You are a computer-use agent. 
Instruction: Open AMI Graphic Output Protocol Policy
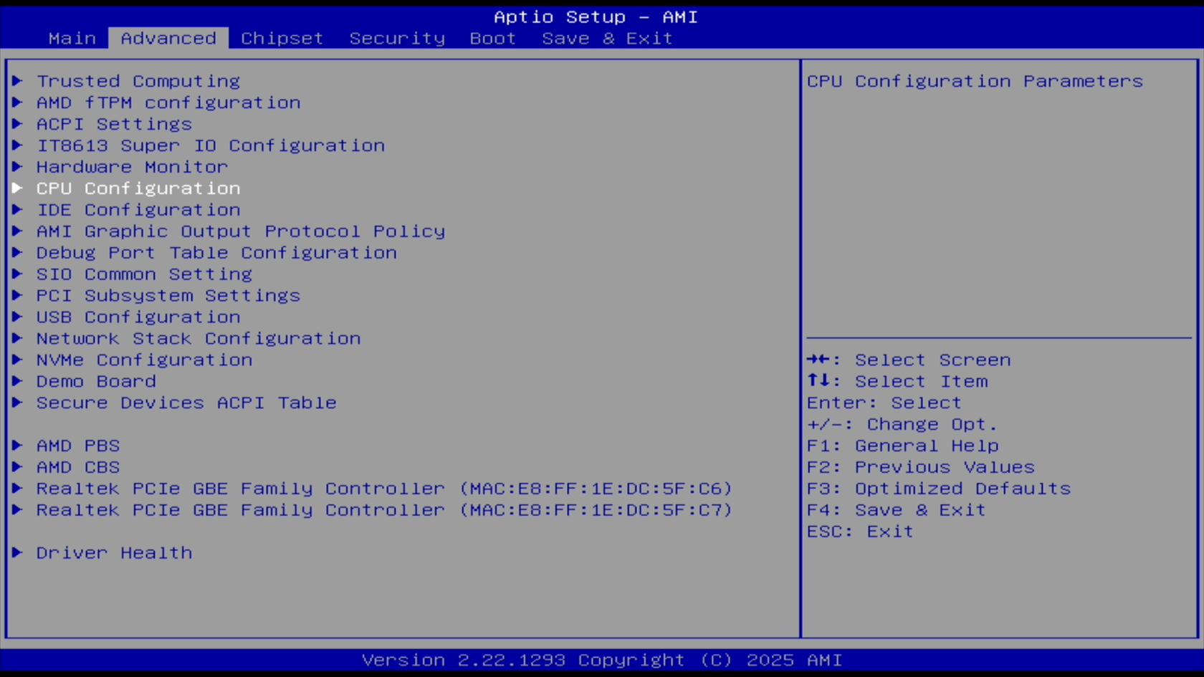click(241, 231)
